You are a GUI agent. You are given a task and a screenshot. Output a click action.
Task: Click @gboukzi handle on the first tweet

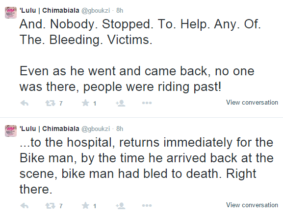pyautogui.click(x=96, y=11)
